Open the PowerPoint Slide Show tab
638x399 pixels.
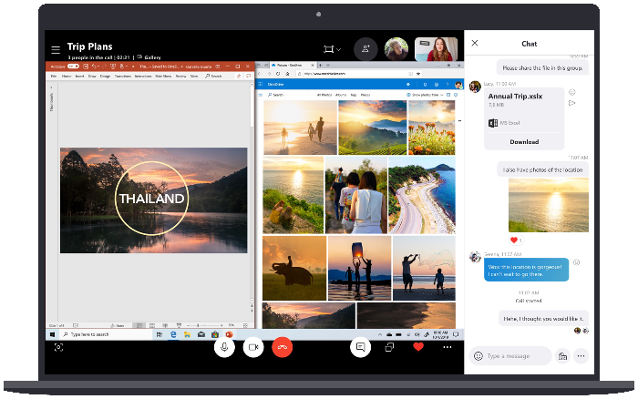coord(163,76)
